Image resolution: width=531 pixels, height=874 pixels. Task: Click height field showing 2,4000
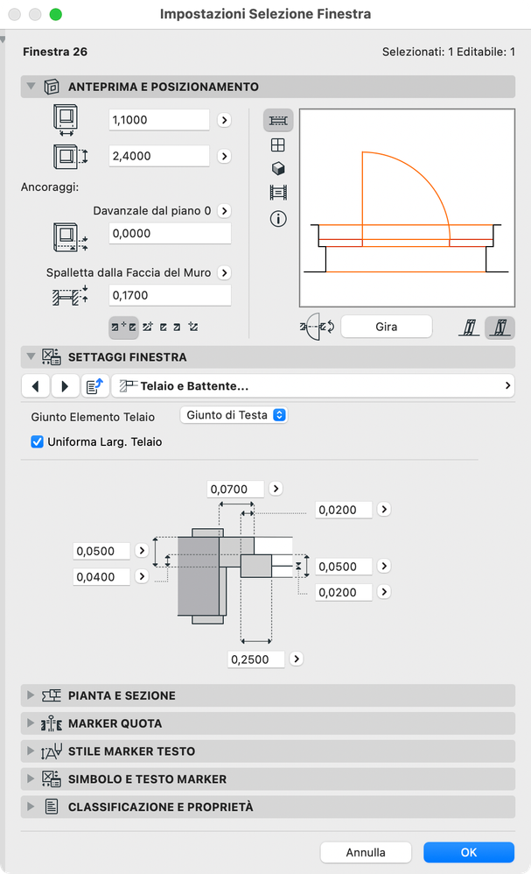click(x=159, y=156)
